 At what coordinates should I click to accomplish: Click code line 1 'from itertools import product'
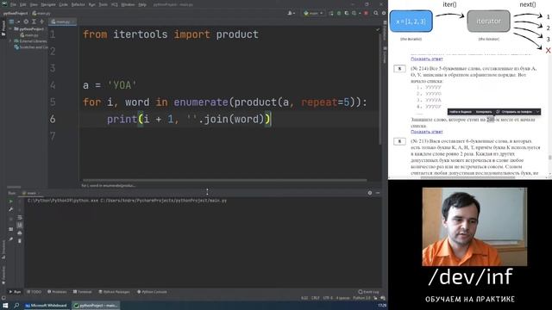171,34
